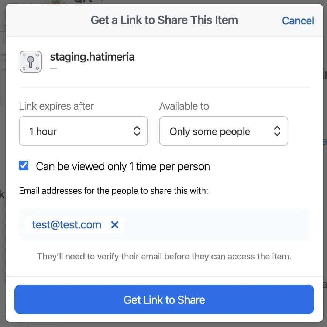This screenshot has height=327, width=327.
Task: Click the arrows on Only some people selector
Action: [277, 131]
